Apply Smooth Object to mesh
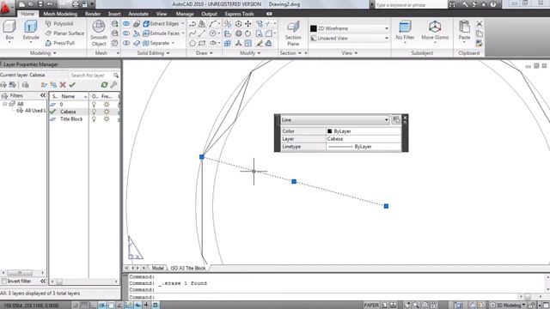Screen dimensions: 550x309 [x=99, y=33]
